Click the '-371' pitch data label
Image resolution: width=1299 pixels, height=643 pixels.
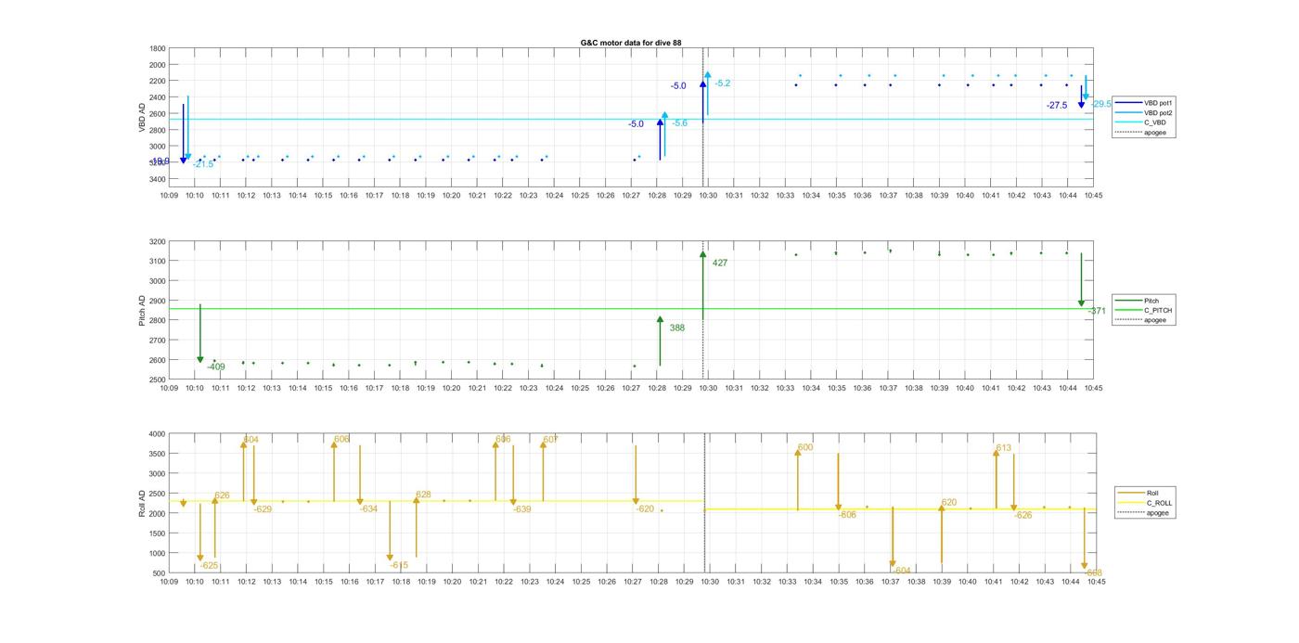(1097, 311)
